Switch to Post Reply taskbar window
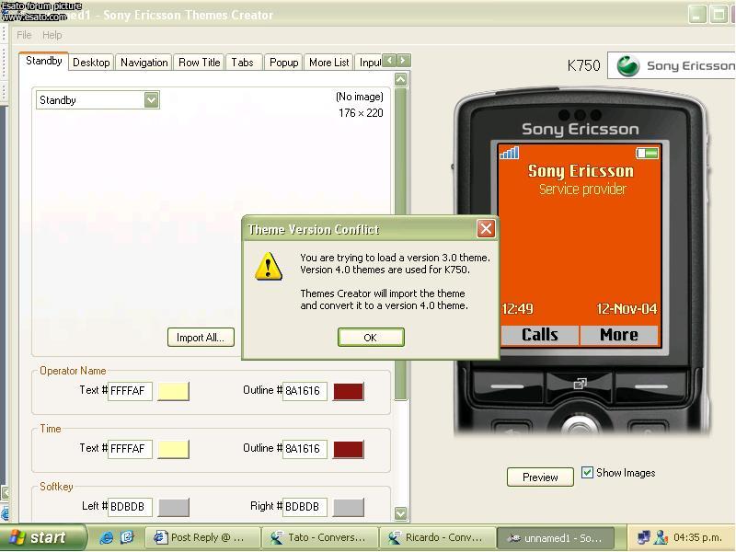 click(201, 537)
